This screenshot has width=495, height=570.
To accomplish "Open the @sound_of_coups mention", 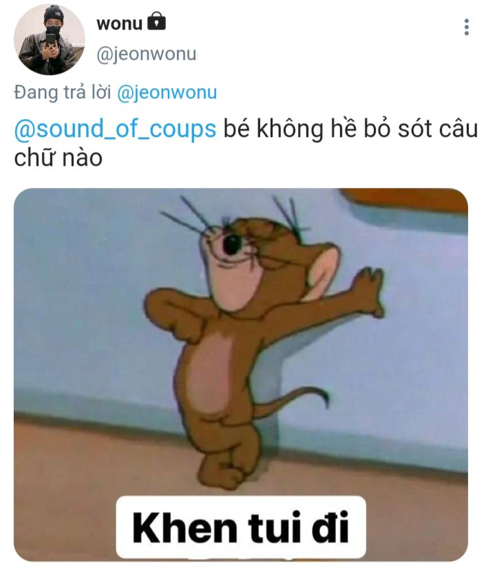I will click(115, 129).
